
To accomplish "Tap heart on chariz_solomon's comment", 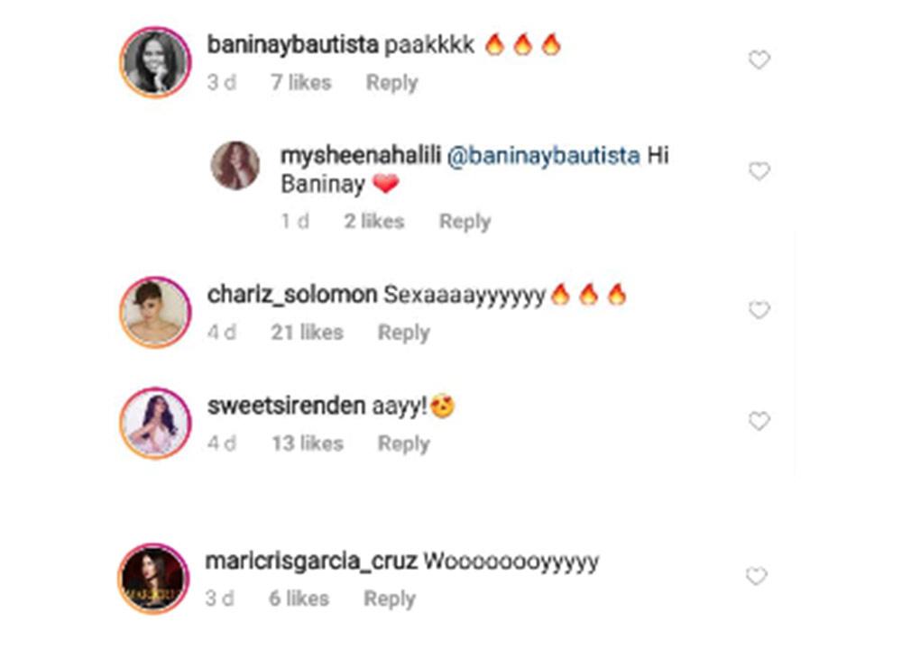I will [759, 310].
